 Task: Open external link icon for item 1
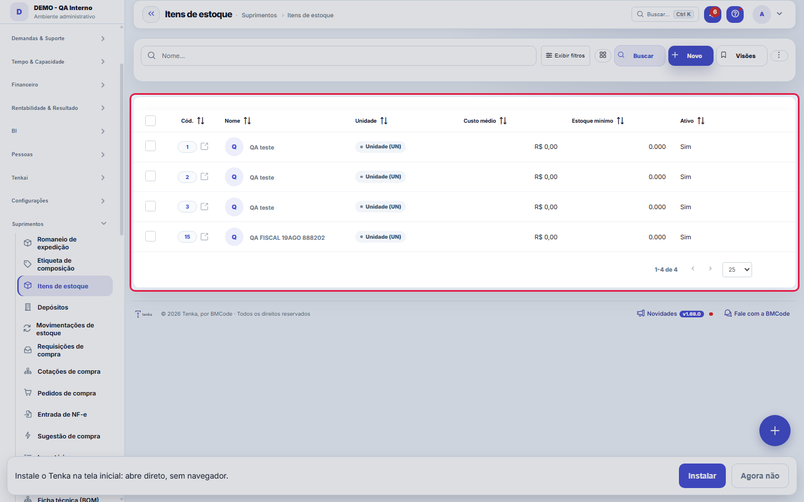coord(204,147)
